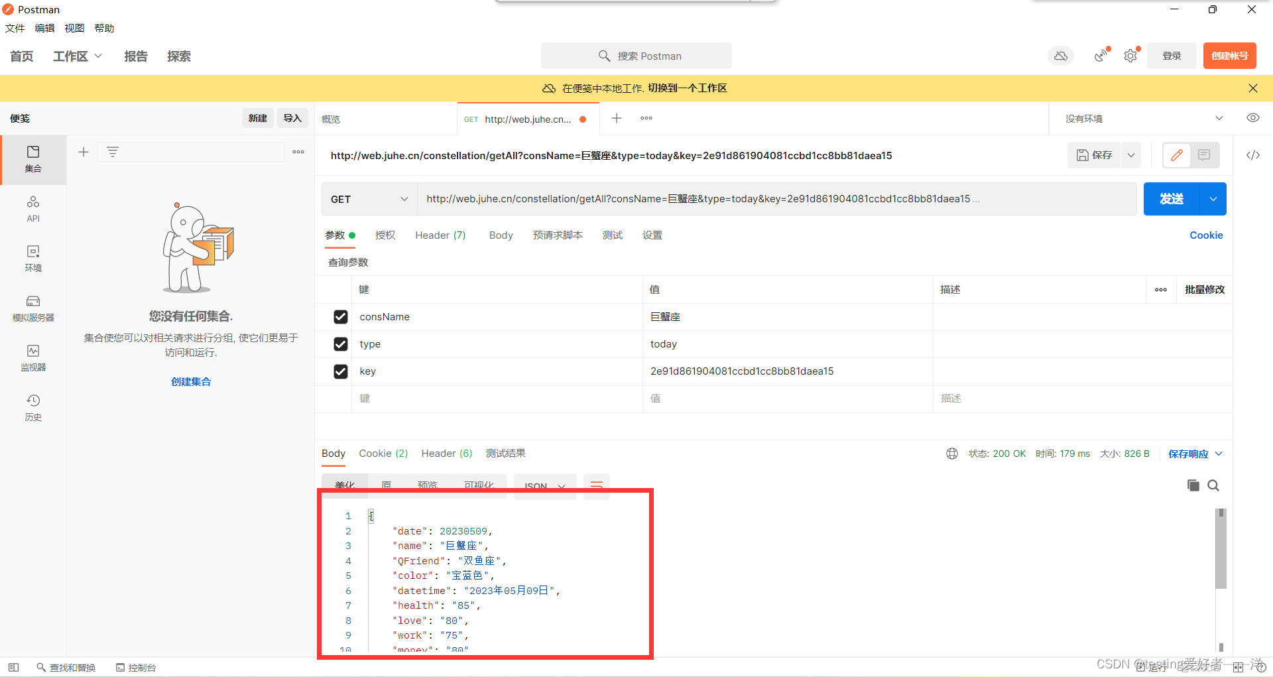Open the API sidebar panel
The width and height of the screenshot is (1273, 677).
33,209
